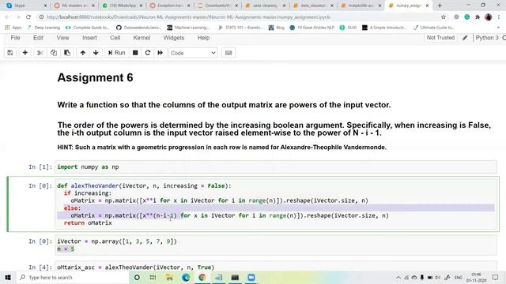Open the Cell menu
The height and width of the screenshot is (284, 506).
[115, 38]
